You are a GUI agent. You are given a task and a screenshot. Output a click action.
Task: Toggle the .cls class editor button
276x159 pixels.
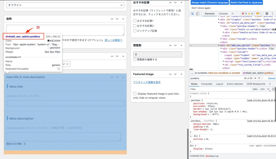click(262, 89)
